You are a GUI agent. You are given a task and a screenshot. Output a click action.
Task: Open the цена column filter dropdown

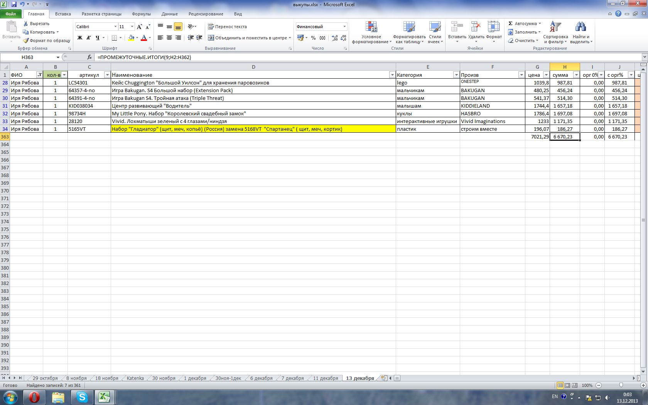click(546, 75)
